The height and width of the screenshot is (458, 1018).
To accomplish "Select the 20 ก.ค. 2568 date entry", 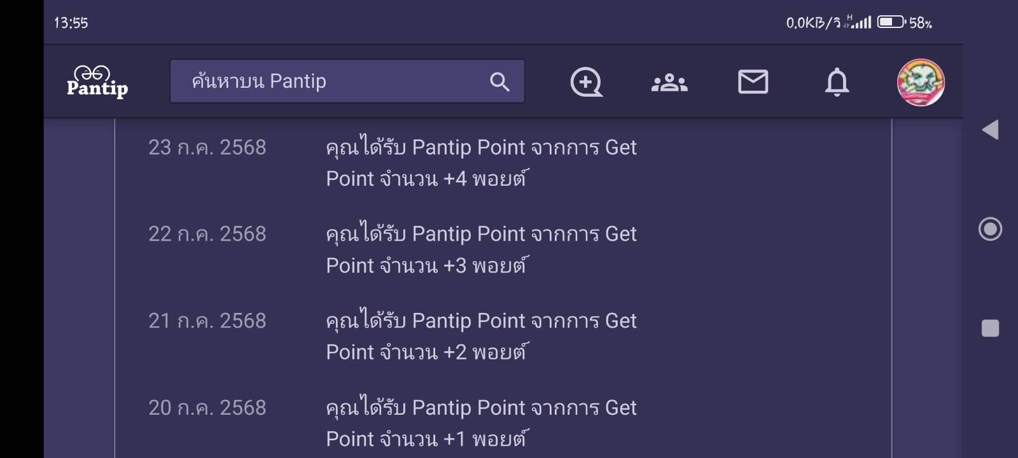I will pos(207,407).
